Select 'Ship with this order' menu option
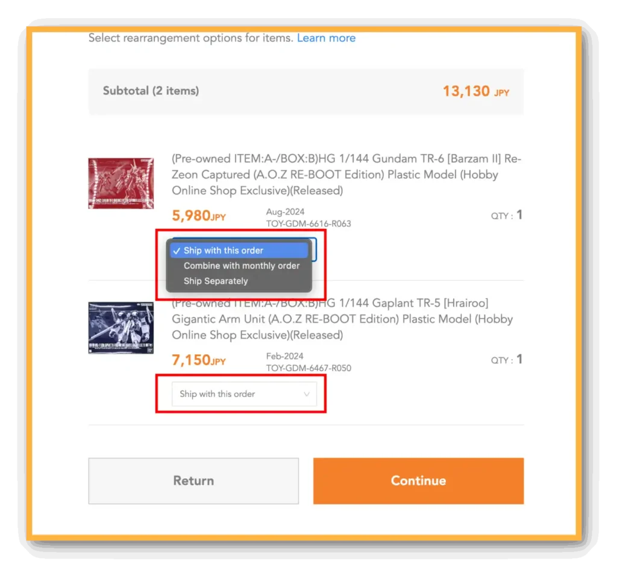This screenshot has width=617, height=576. pos(239,251)
